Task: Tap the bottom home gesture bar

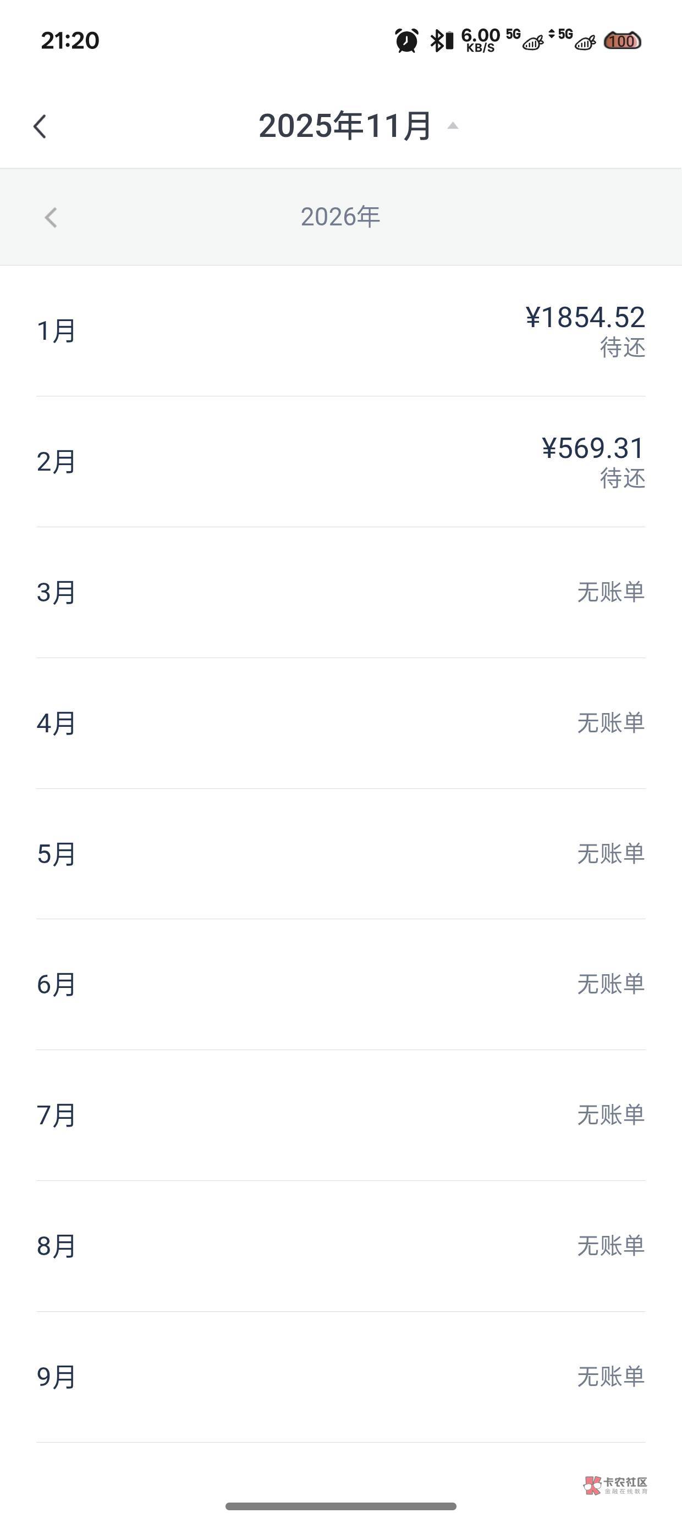Action: (x=341, y=1506)
